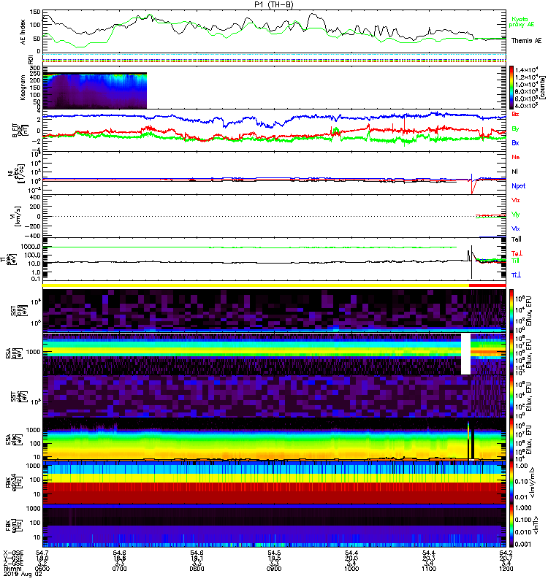Click the green "By" legend label
Screen dimensions: 548x584
(x=515, y=128)
